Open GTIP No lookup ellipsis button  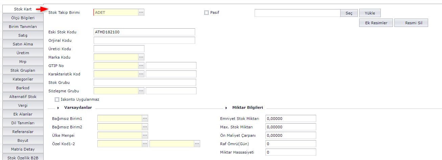coord(141,66)
